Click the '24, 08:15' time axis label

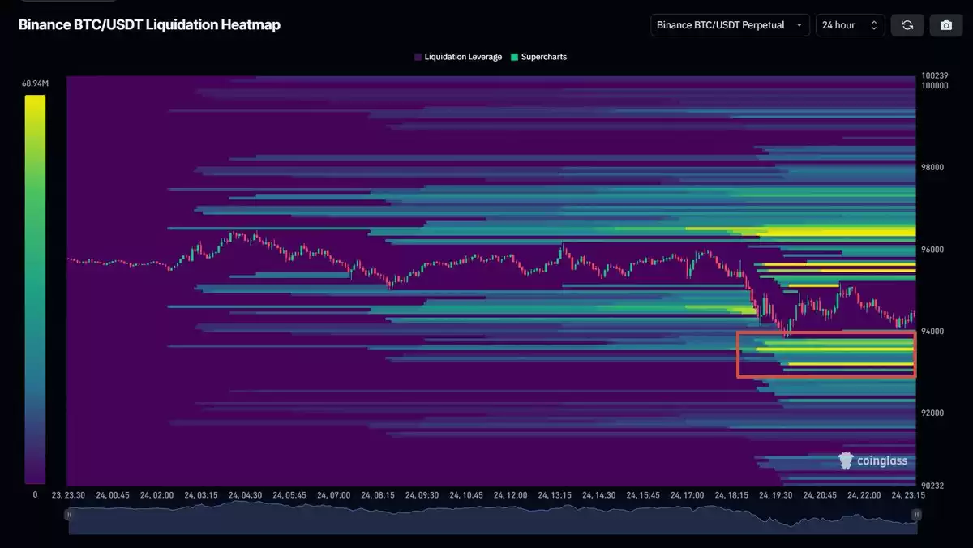click(378, 494)
